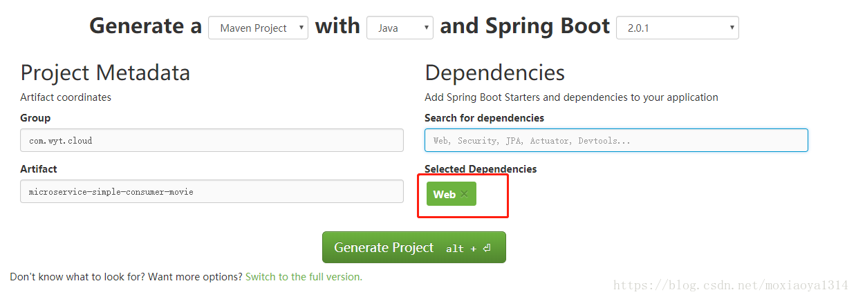The height and width of the screenshot is (299, 856).
Task: Open the Maven Project type dropdown
Action: [x=258, y=28]
